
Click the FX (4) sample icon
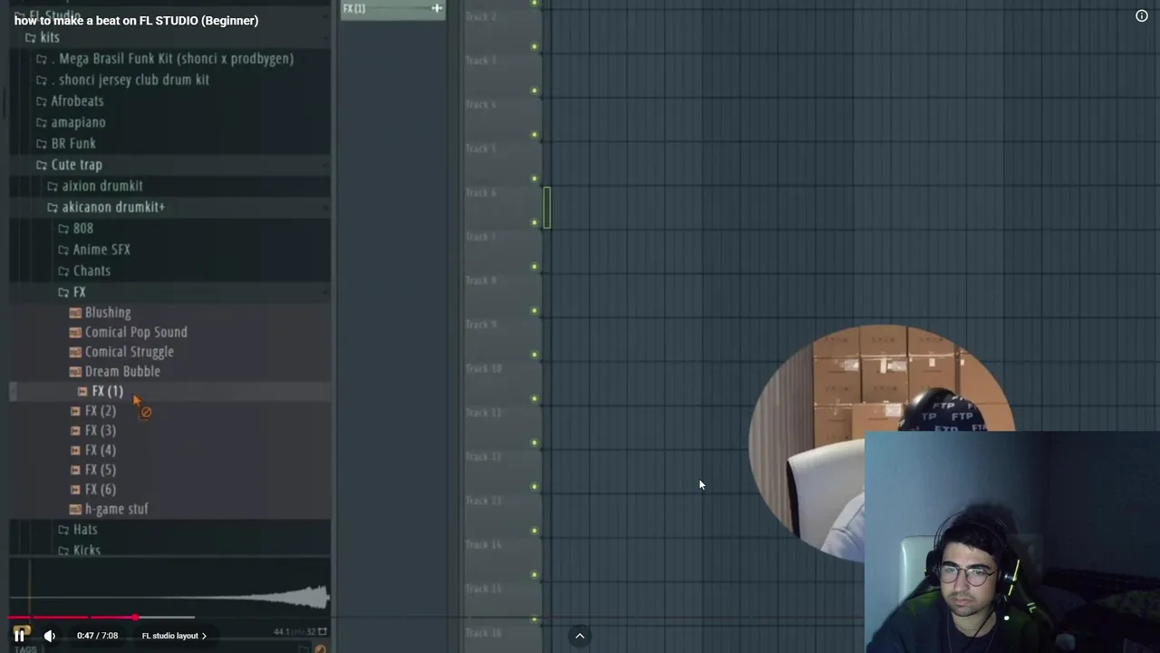[x=75, y=451]
